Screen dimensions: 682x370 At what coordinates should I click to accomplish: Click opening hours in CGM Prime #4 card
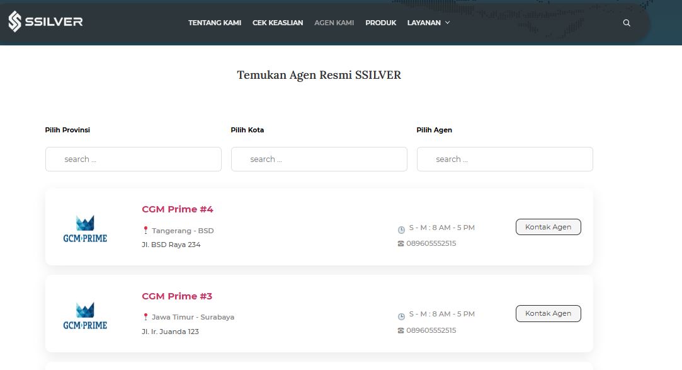442,228
